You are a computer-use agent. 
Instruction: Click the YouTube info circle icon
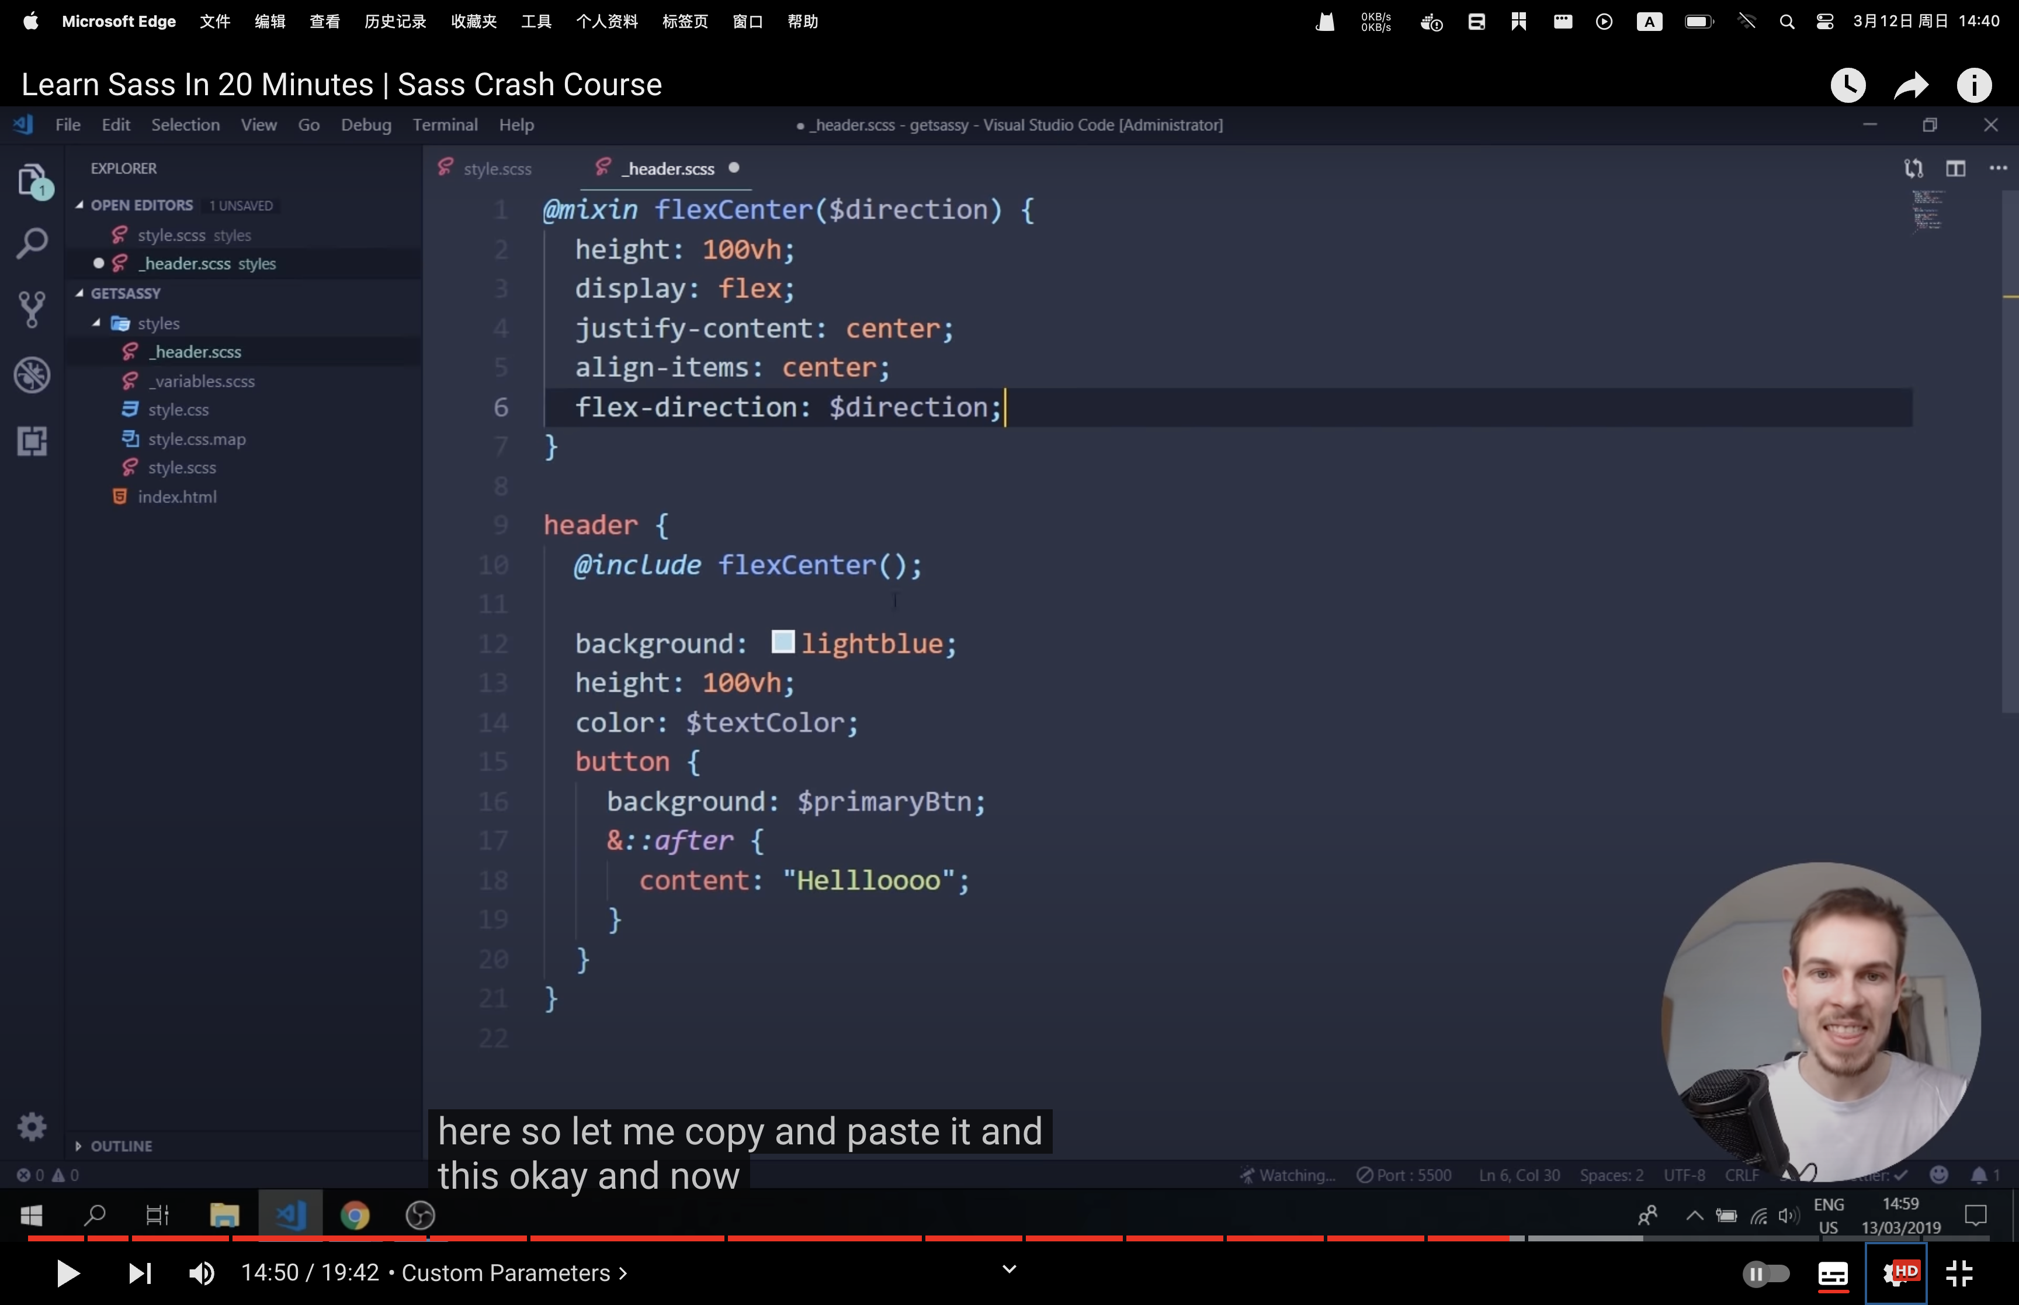1974,86
